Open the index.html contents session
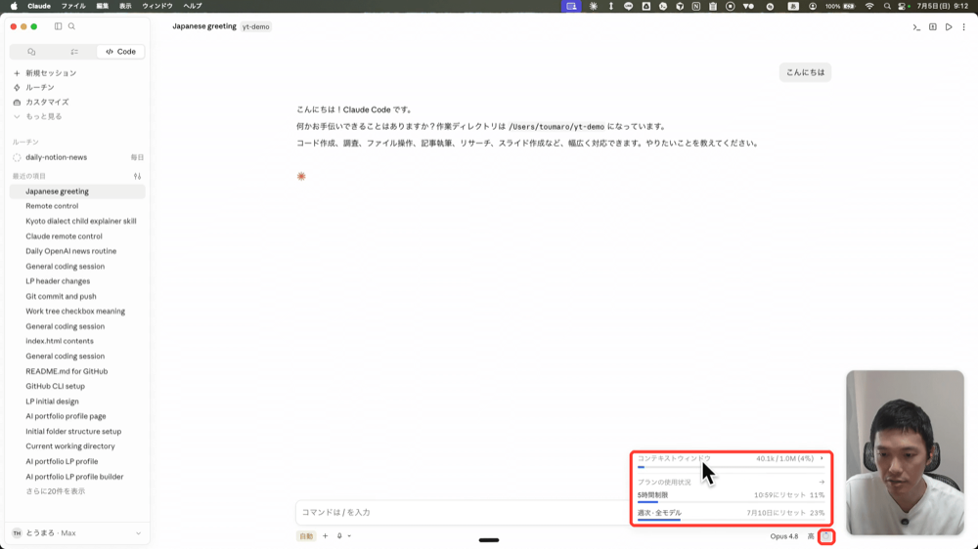Viewport: 978px width, 549px height. click(78, 341)
